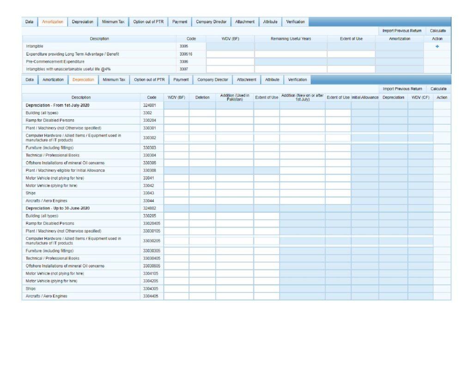Click Extent of Use field for code 330516
Viewport: 473px width, 365px height.
point(351,54)
